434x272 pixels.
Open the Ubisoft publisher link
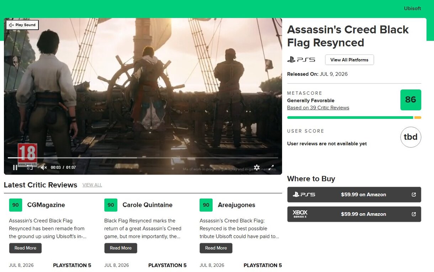pyautogui.click(x=412, y=9)
